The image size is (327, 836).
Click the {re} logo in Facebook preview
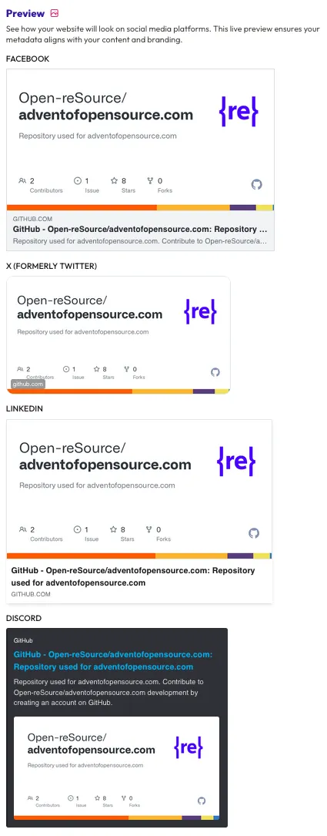click(238, 112)
